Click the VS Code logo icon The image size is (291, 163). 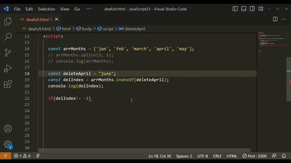coord(6,9)
